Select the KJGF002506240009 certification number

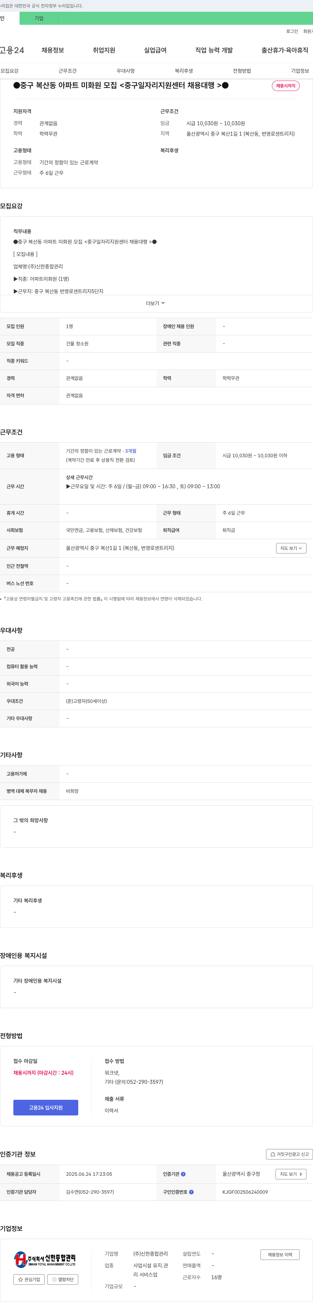(245, 1192)
